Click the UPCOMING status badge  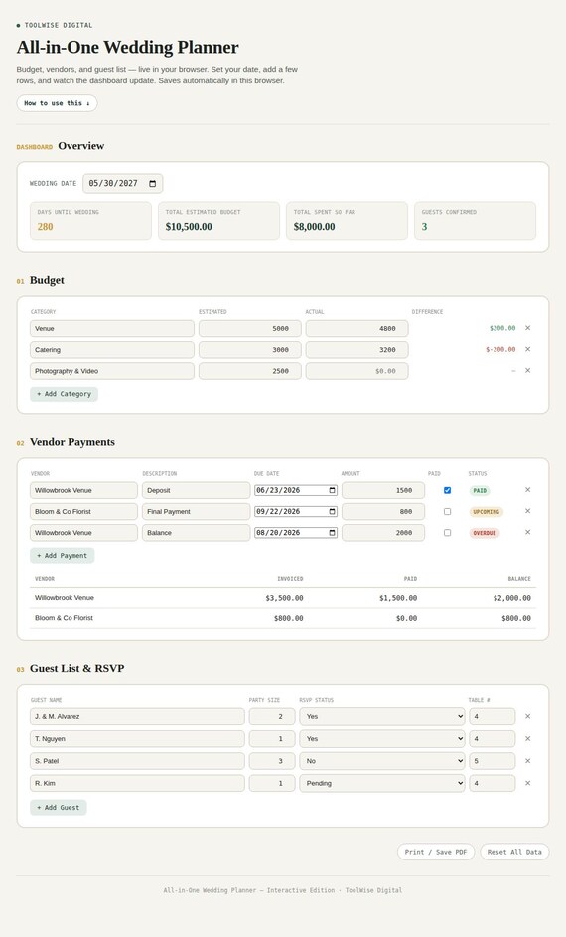pyautogui.click(x=486, y=512)
